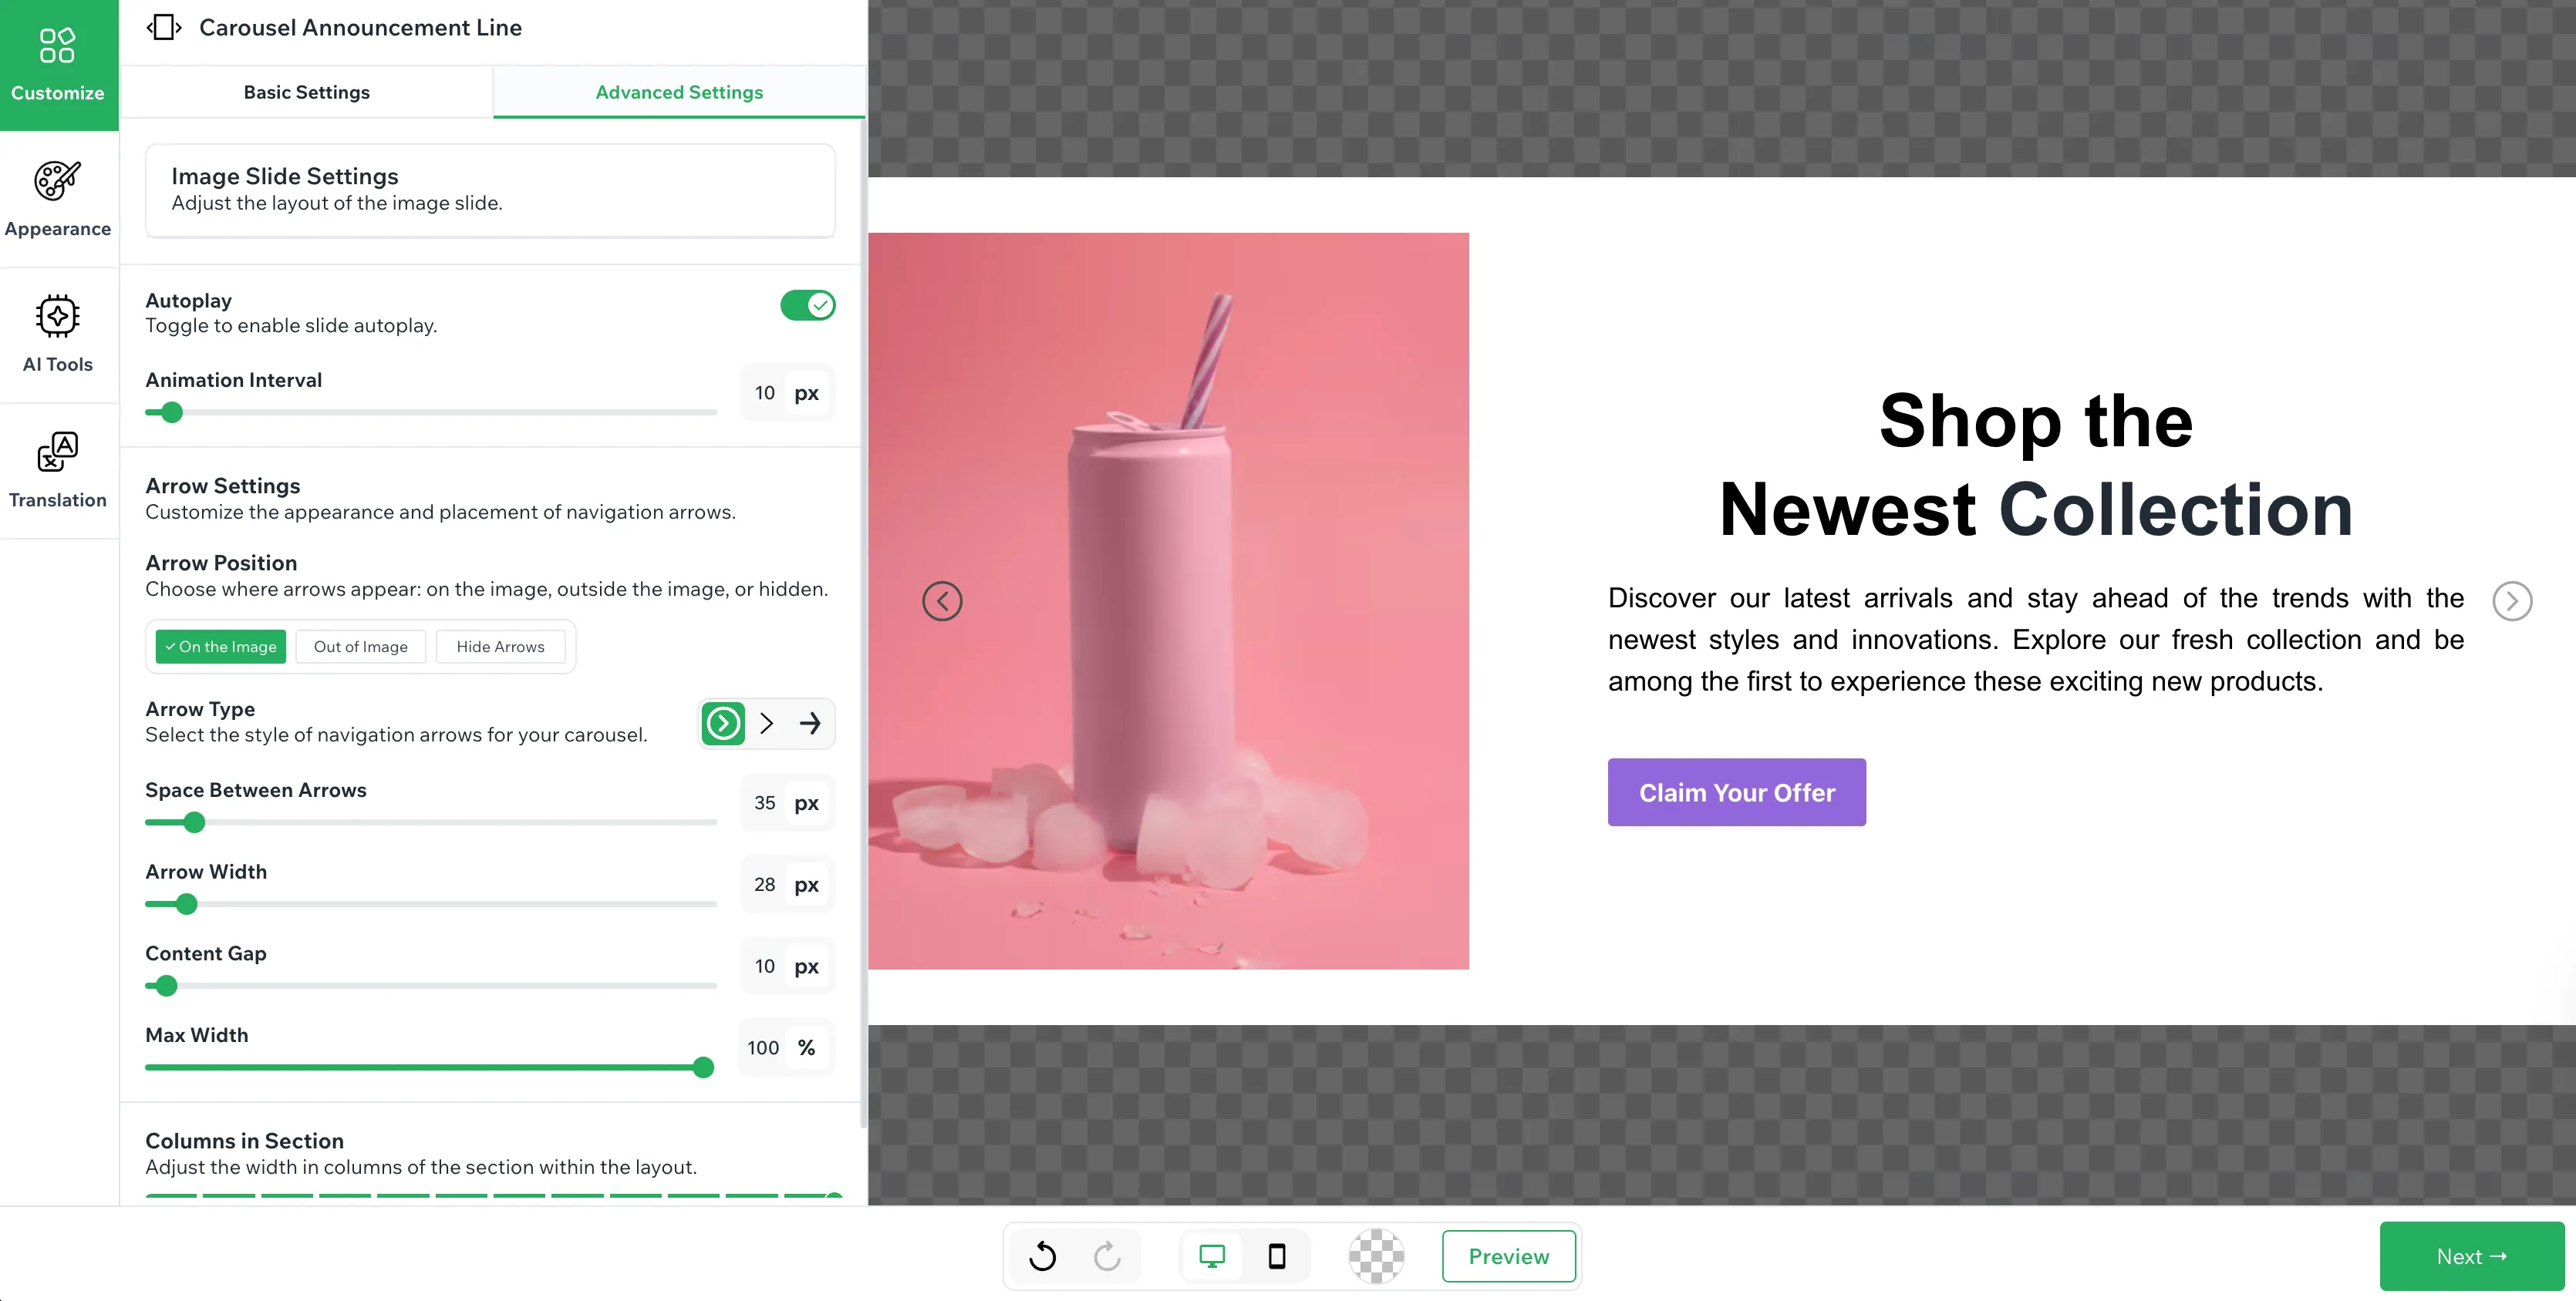Select the circled chevron arrow type
This screenshot has height=1301, width=2576.
point(723,724)
